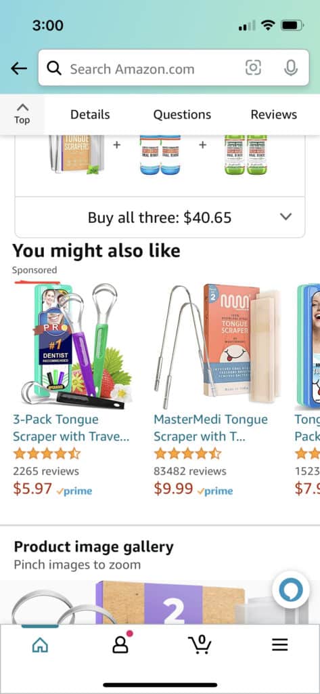Go to Home tab icon
The width and height of the screenshot is (320, 694).
click(x=40, y=645)
